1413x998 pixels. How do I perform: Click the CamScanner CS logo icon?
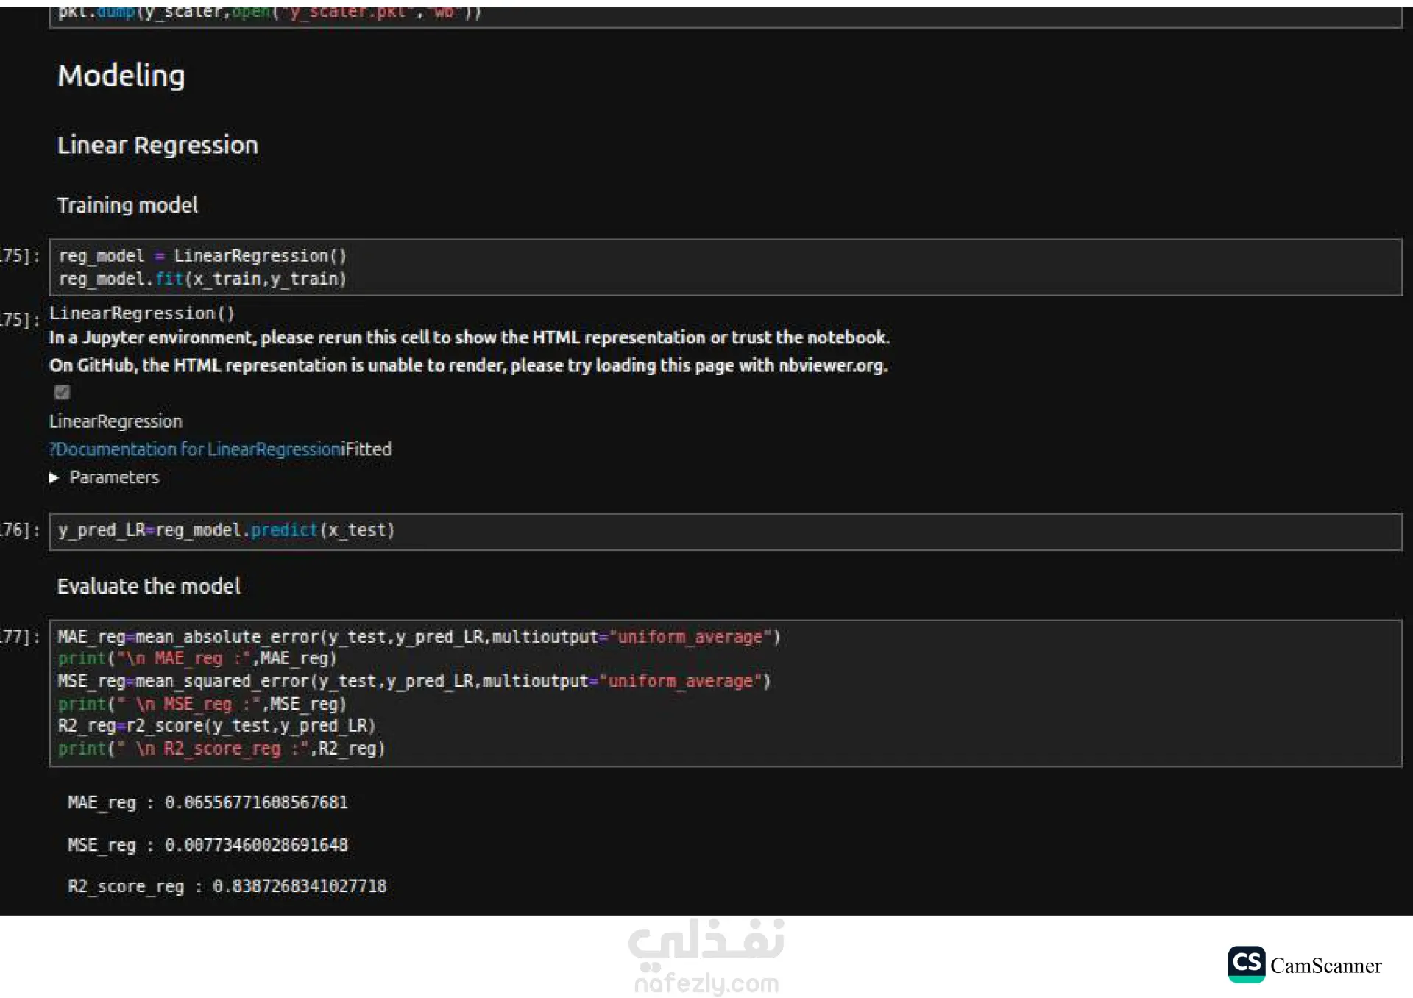click(1246, 964)
